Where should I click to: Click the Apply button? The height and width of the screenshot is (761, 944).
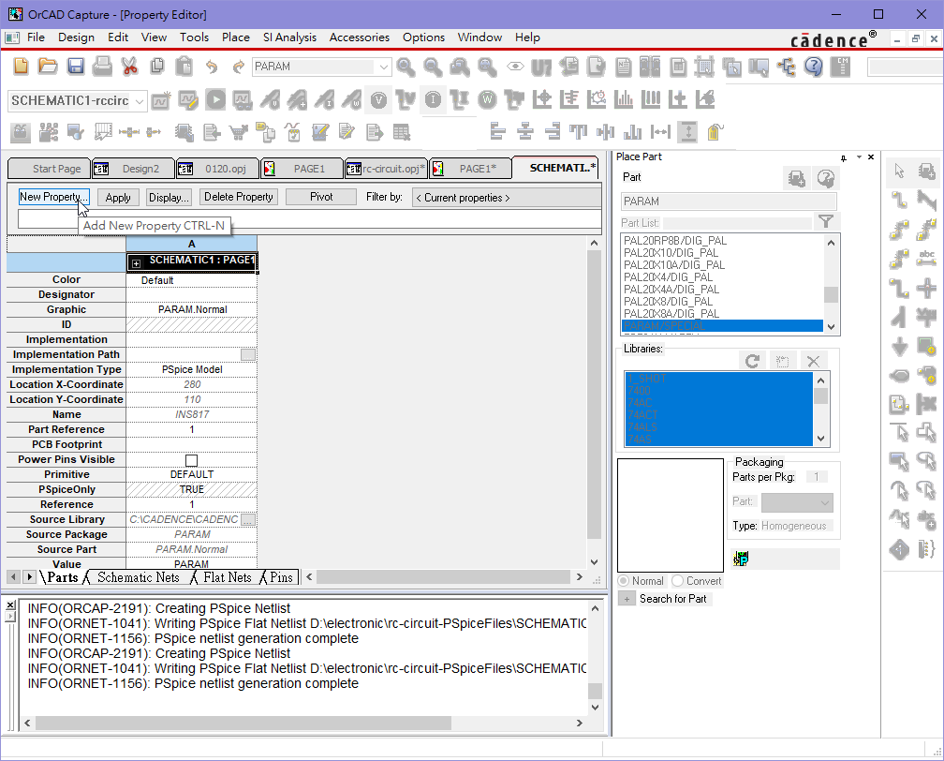pos(118,198)
